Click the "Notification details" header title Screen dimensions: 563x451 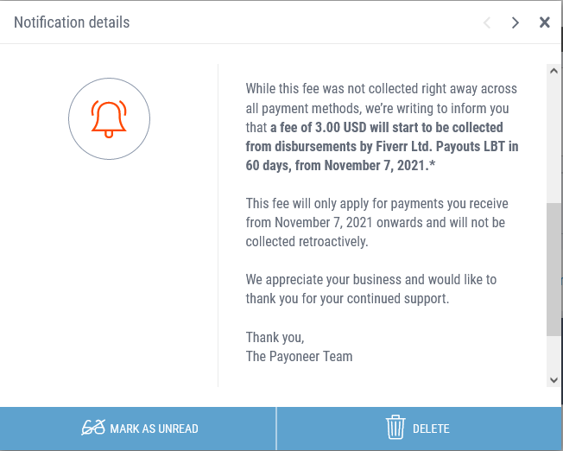click(72, 22)
